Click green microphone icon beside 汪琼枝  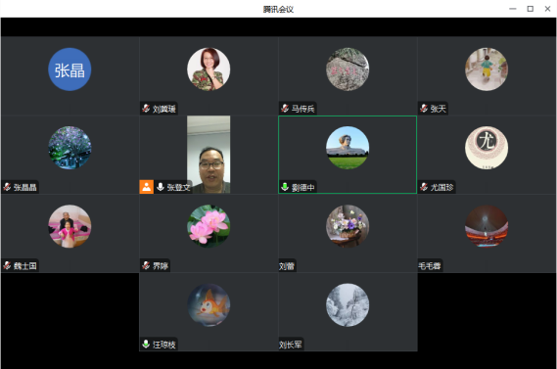pyautogui.click(x=146, y=344)
